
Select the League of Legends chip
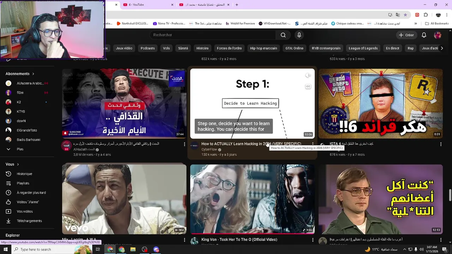pos(363,48)
